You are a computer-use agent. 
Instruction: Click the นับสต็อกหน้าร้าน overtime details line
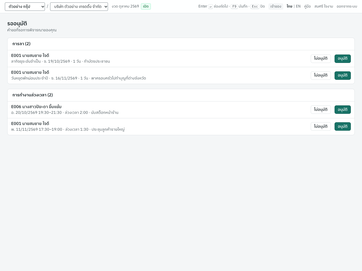tap(65, 113)
